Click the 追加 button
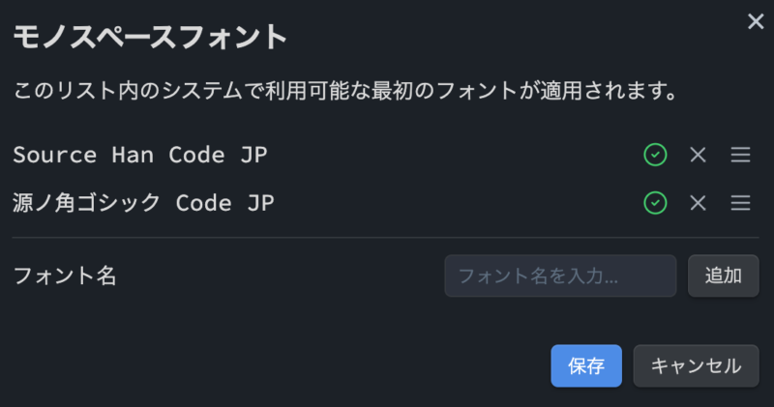 pos(723,276)
